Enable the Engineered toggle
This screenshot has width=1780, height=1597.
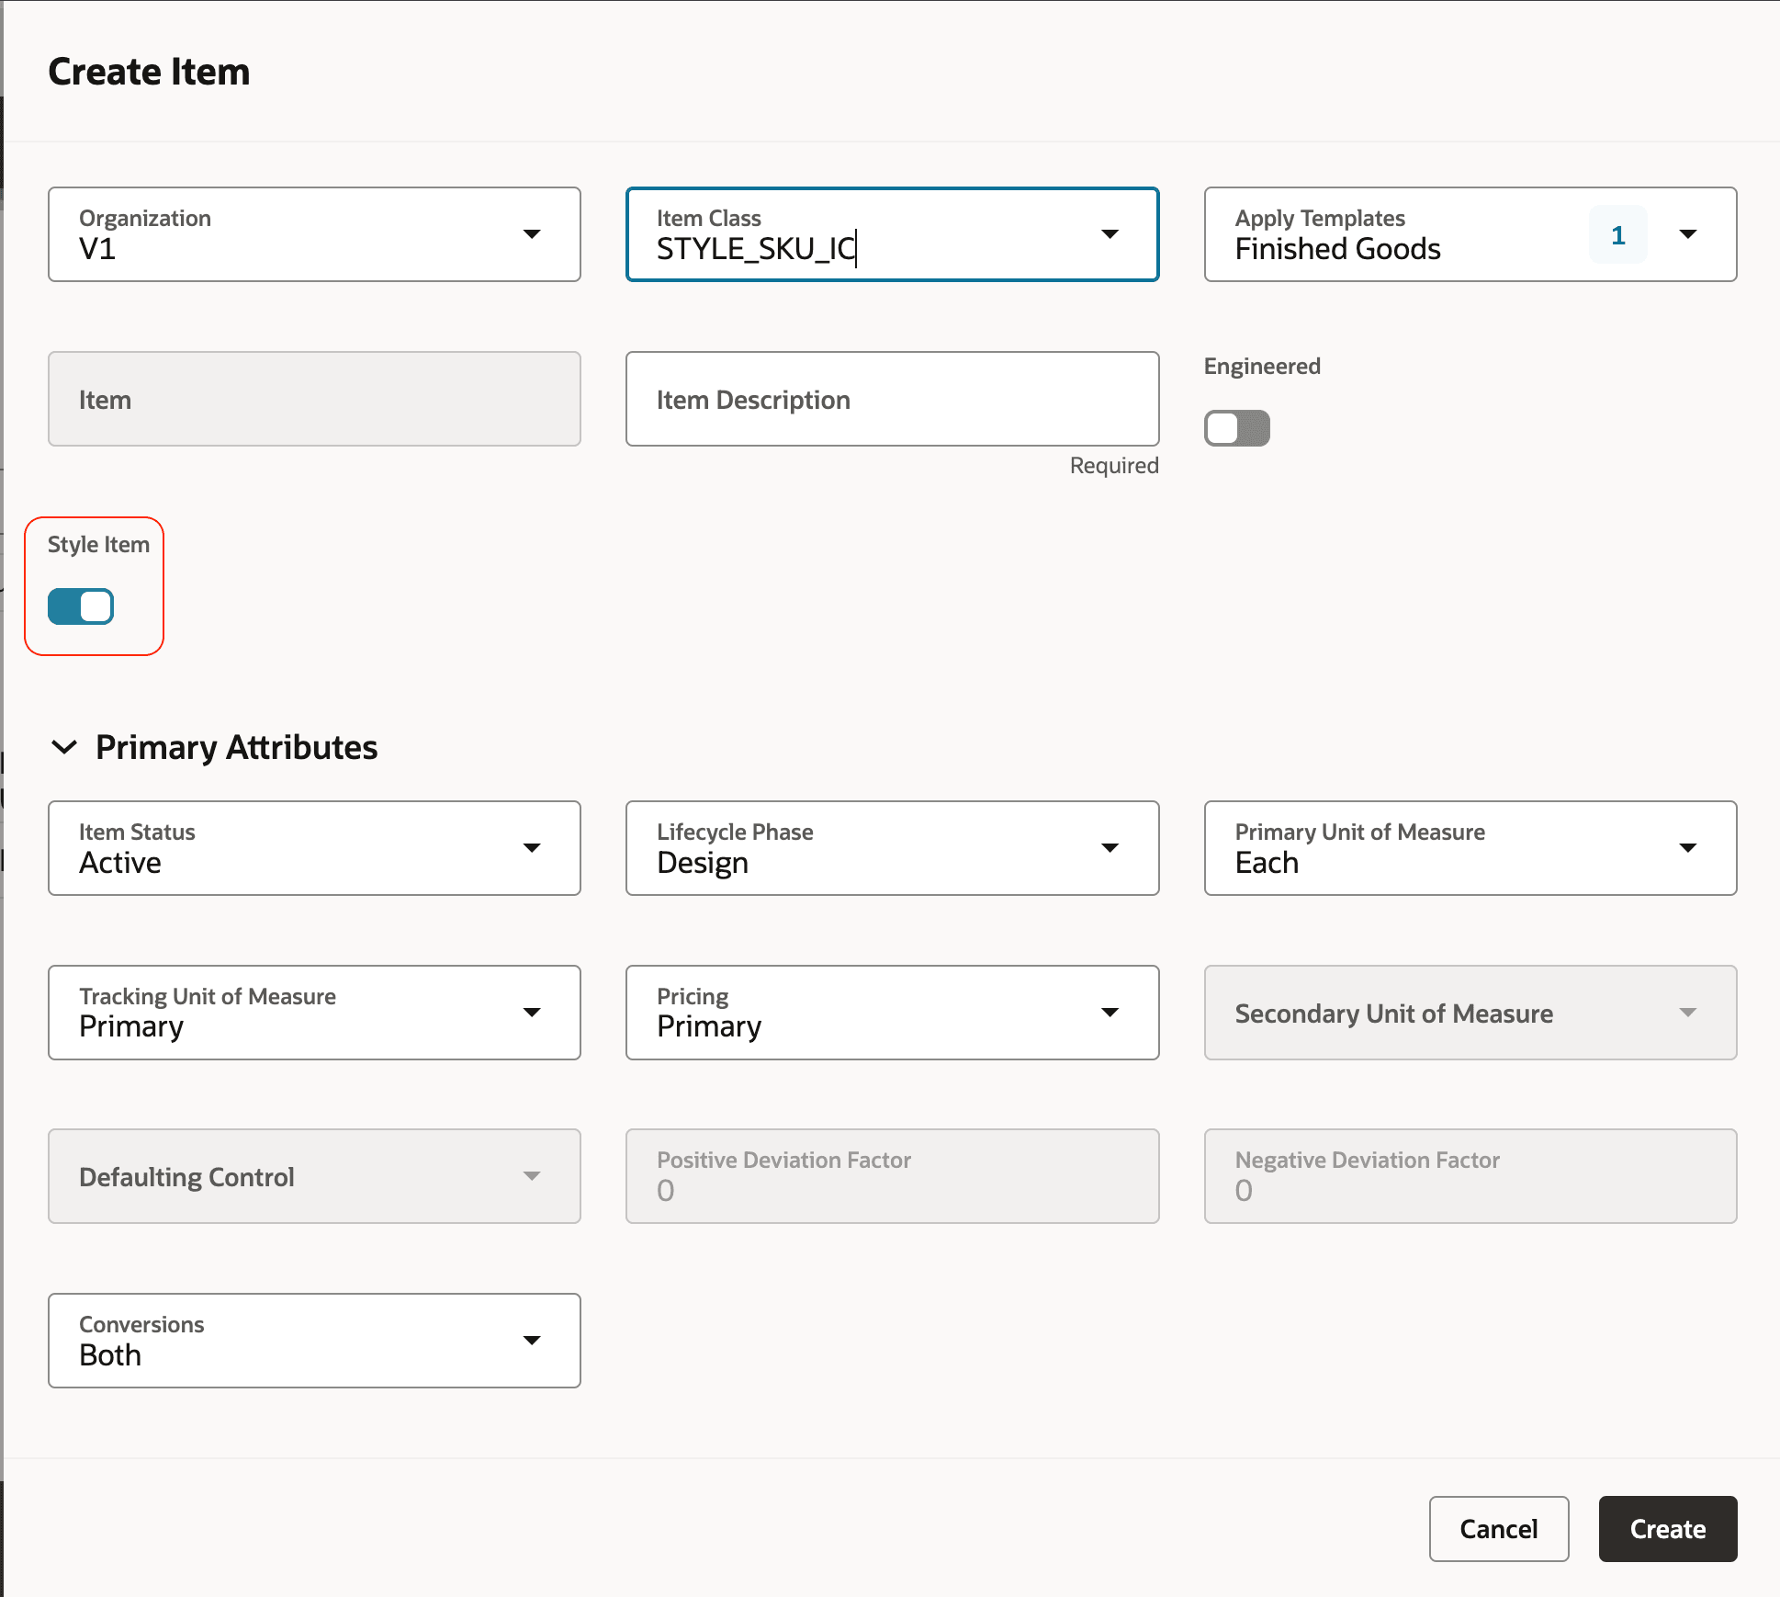[x=1236, y=428]
